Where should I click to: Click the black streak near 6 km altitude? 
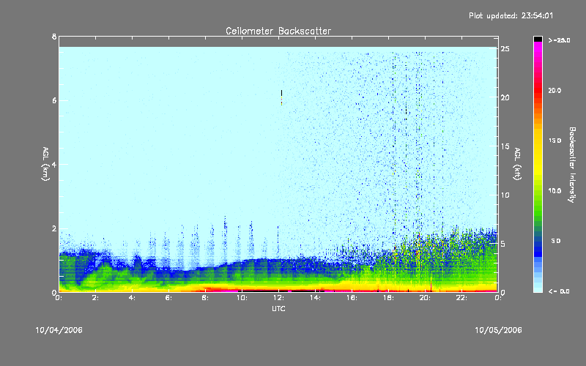(281, 94)
